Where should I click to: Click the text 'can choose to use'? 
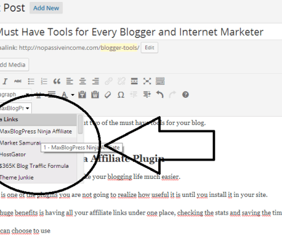click(x=25, y=231)
